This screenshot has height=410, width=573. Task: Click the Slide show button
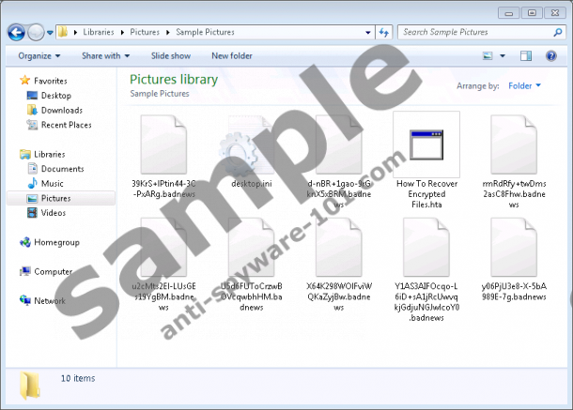pos(170,56)
